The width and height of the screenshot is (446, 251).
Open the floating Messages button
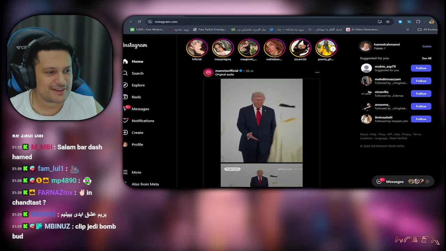point(403,182)
